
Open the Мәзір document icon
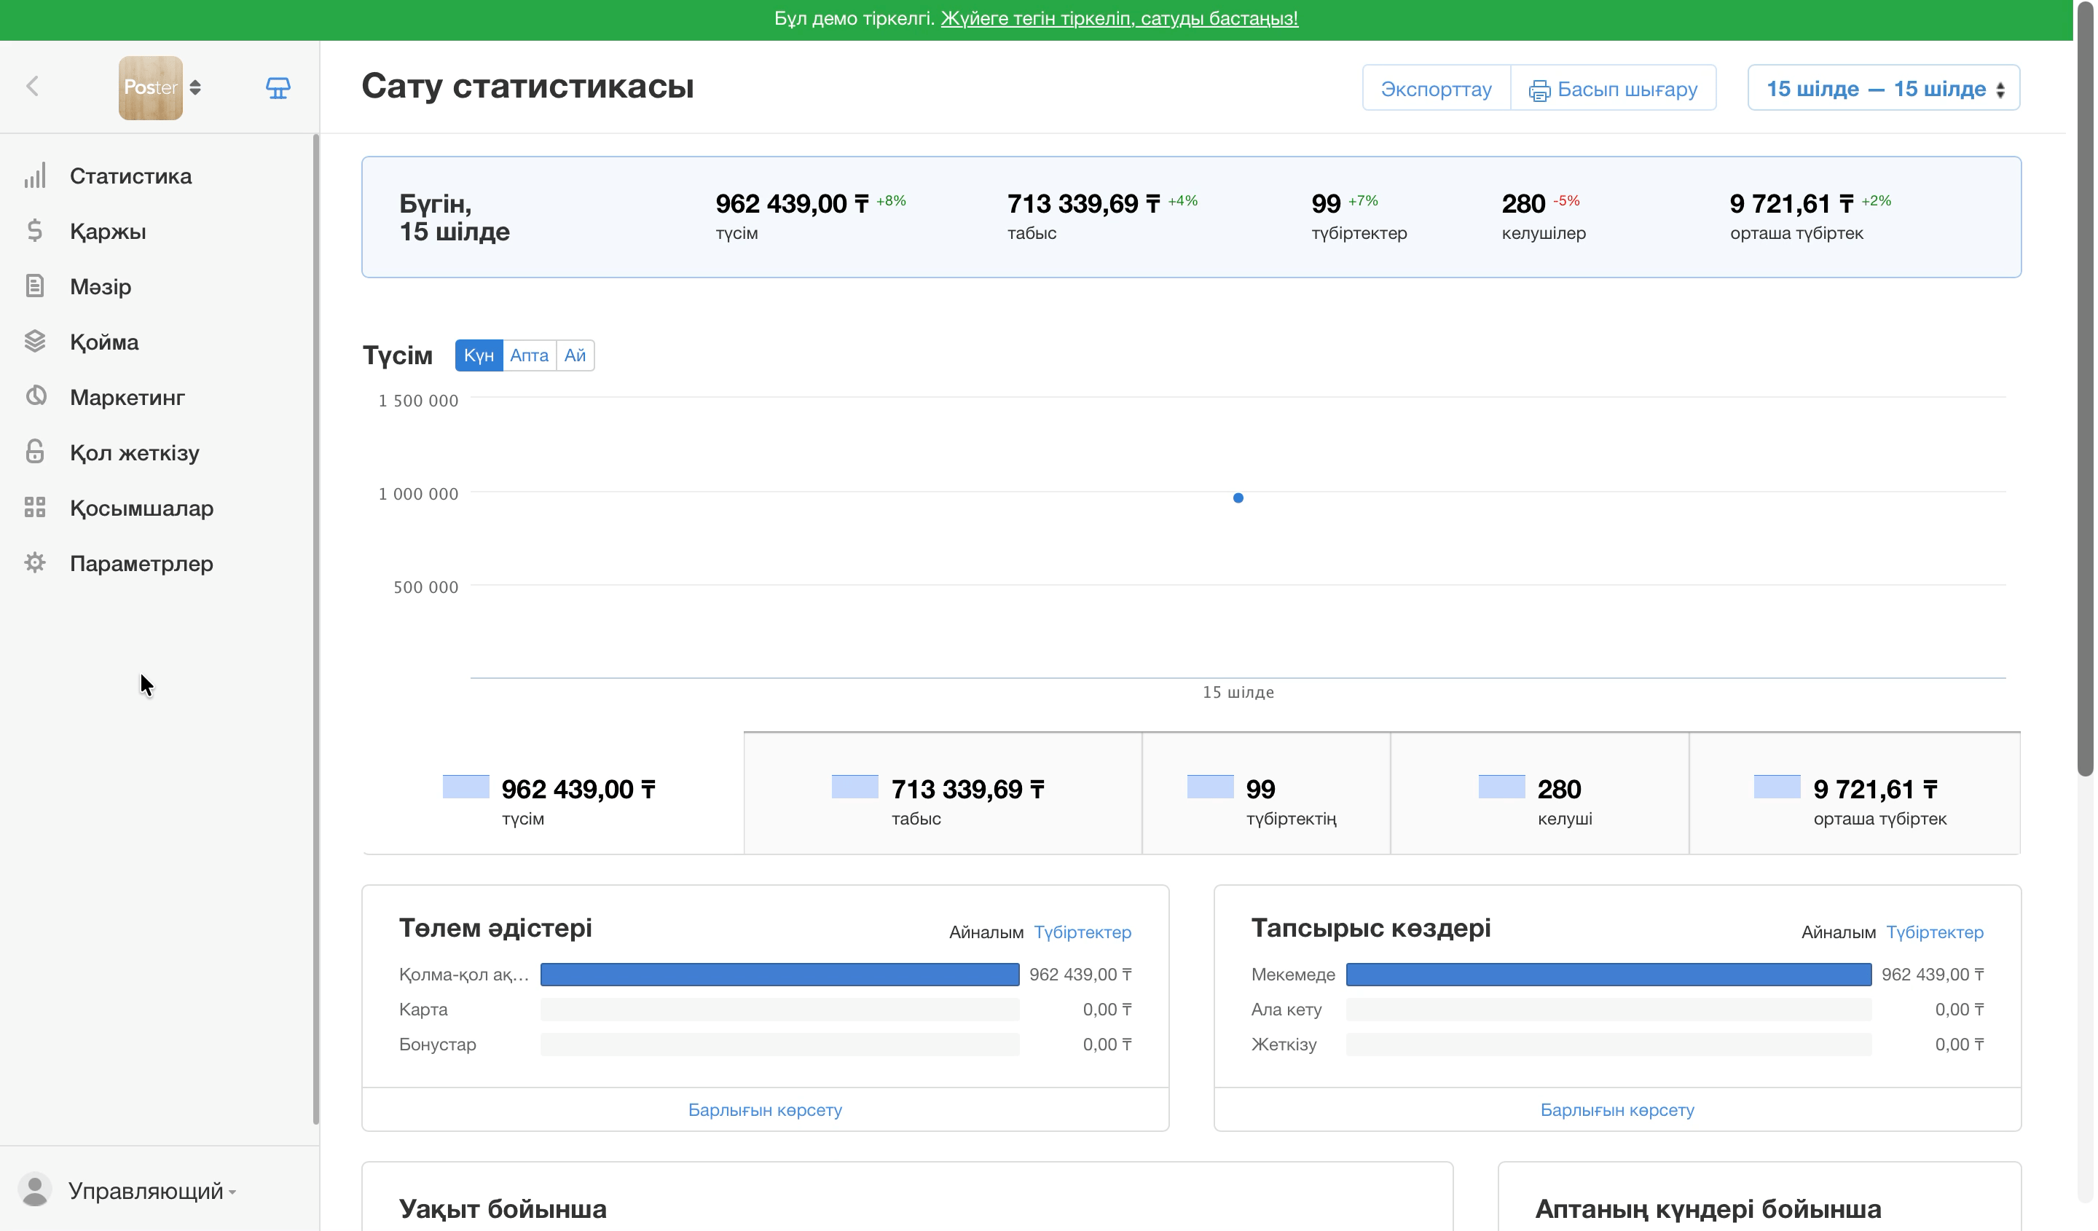tap(34, 286)
